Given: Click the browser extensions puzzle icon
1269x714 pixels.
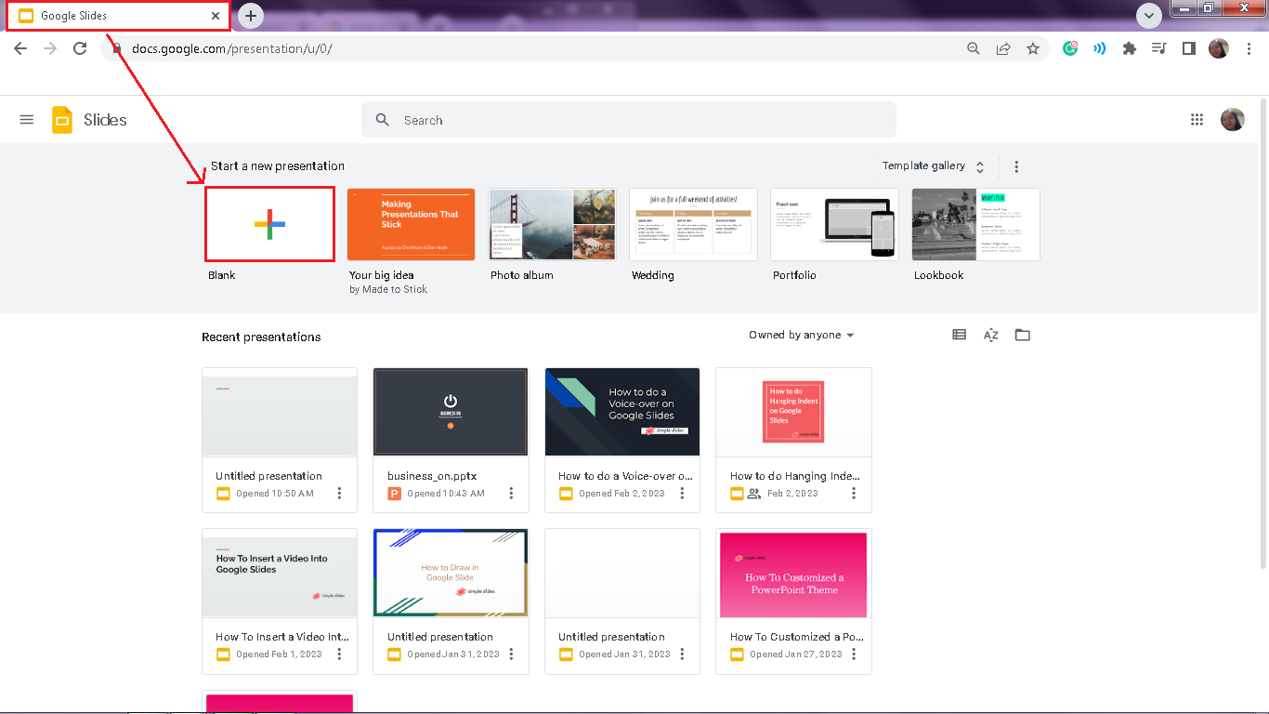Looking at the screenshot, I should click(1129, 48).
